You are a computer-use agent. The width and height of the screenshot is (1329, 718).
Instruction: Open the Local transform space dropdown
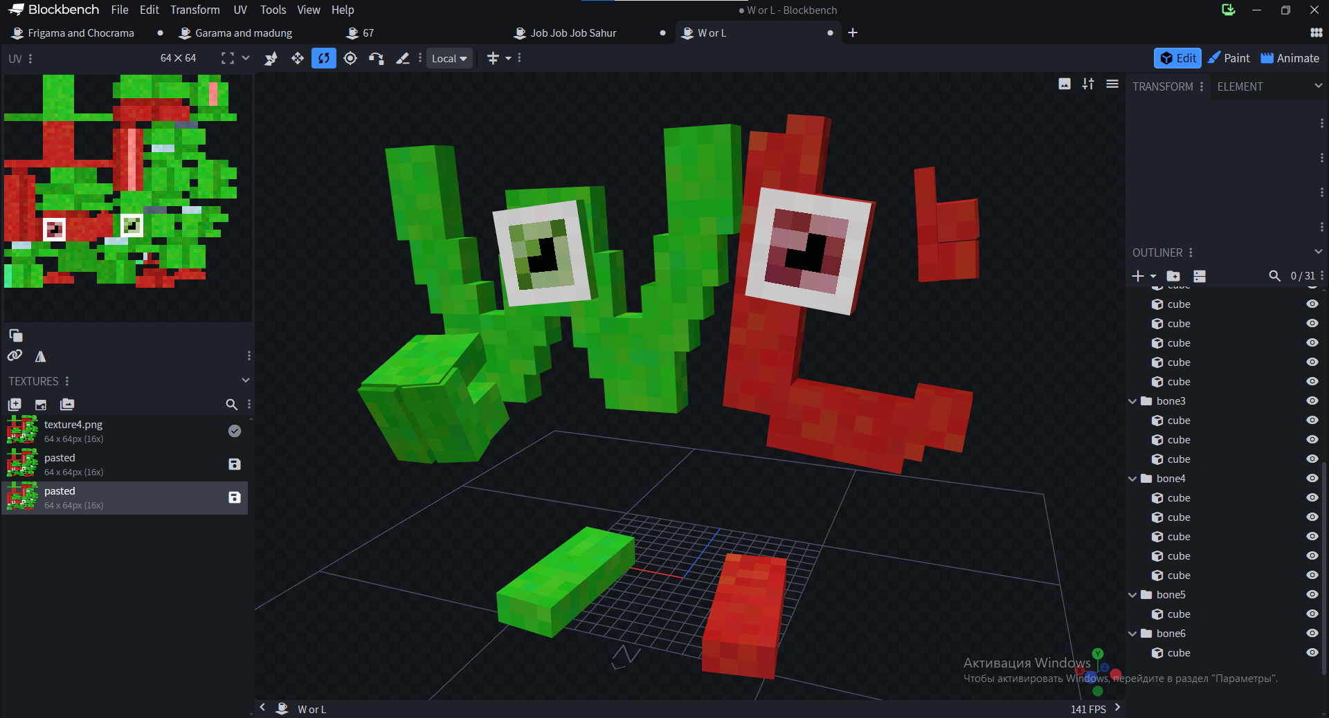449,59
